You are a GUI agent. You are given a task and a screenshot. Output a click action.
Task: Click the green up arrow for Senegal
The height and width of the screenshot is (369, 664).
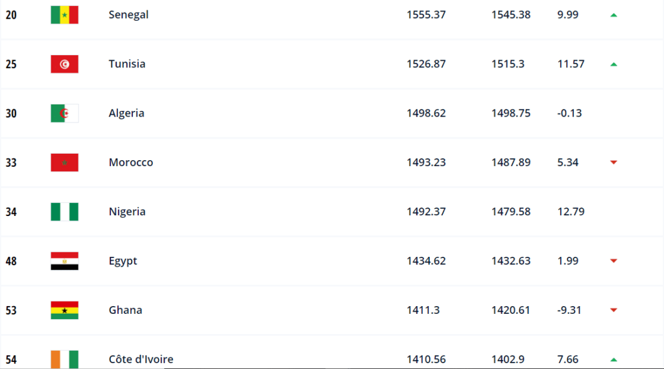[613, 16]
